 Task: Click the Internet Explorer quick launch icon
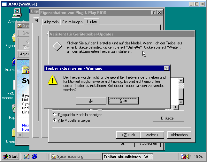[34, 157]
